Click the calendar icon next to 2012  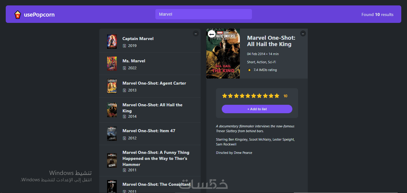click(x=124, y=138)
